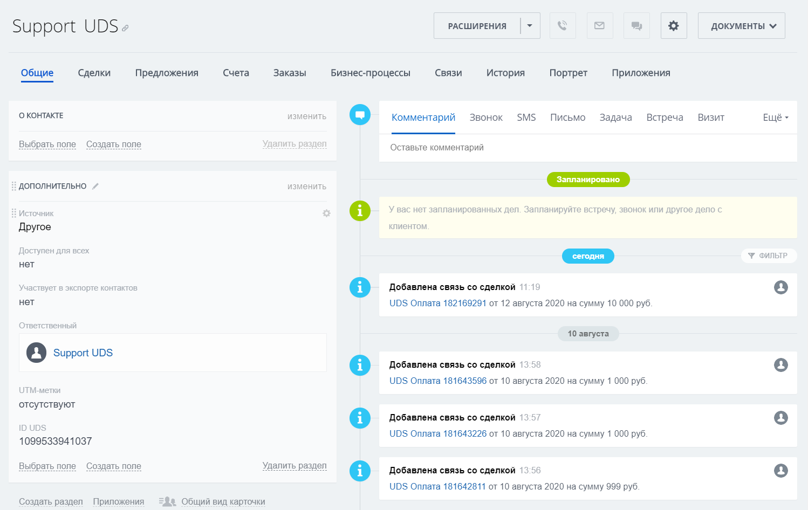Open the phone call icon button
The width and height of the screenshot is (808, 510).
click(563, 25)
